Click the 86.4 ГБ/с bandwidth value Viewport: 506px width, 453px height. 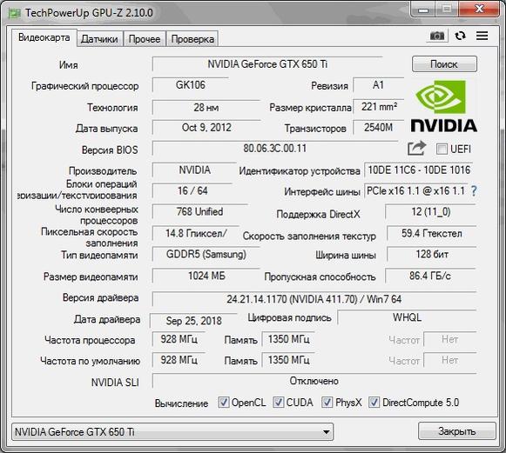coord(430,276)
